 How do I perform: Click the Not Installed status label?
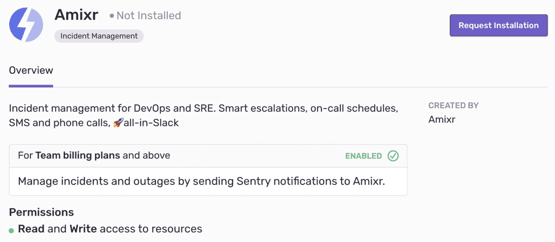(x=148, y=16)
